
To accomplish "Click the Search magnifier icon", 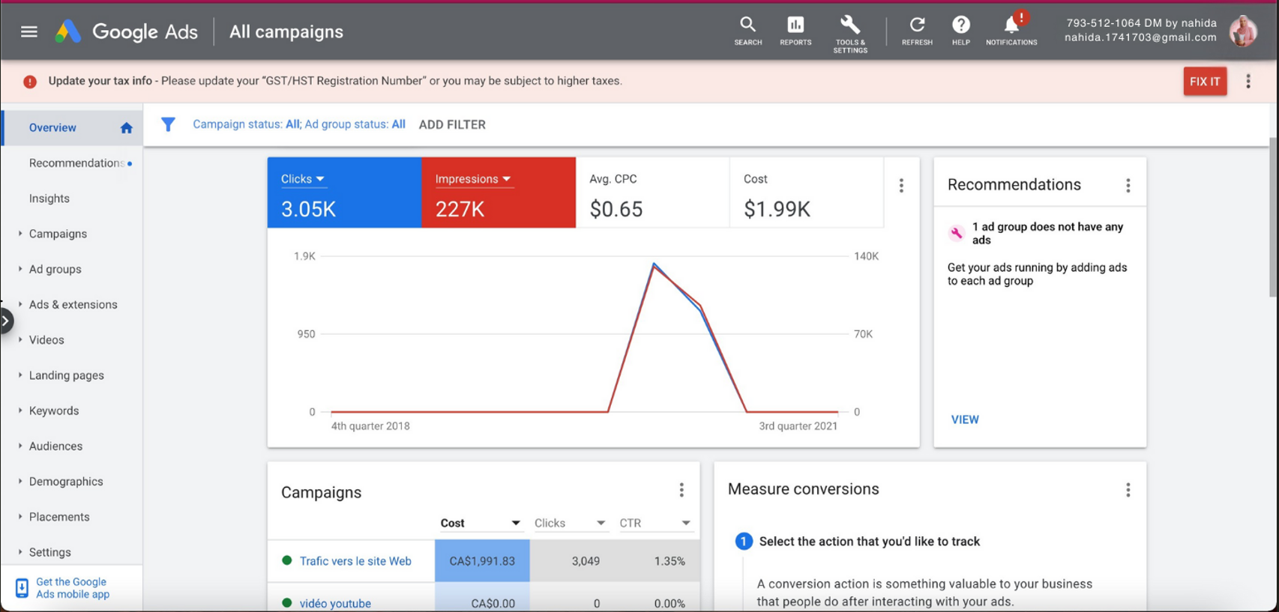I will pyautogui.click(x=747, y=25).
